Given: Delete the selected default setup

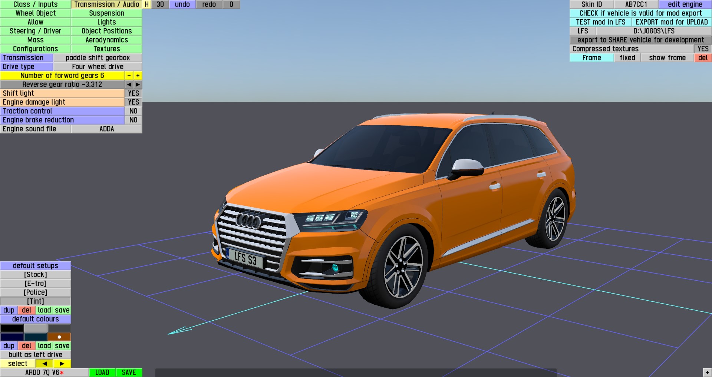Looking at the screenshot, I should point(27,310).
